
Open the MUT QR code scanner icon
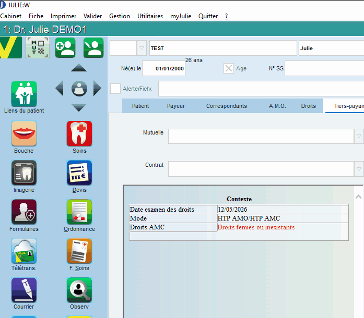[x=38, y=47]
